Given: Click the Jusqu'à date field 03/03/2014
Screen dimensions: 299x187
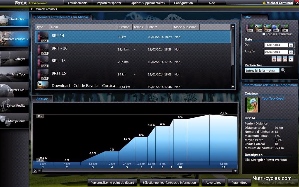Looking at the screenshot, I should pos(276,52).
